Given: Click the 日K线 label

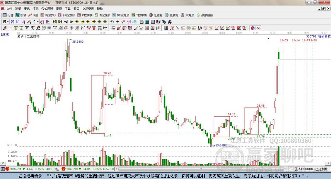Looking at the screenshot, I should pyautogui.click(x=5, y=34).
